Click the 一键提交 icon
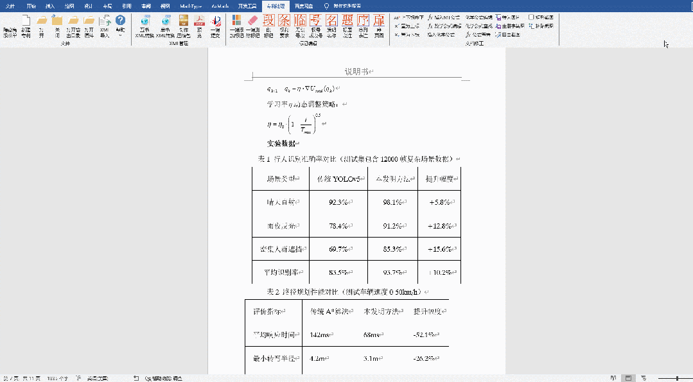The image size is (693, 382). pyautogui.click(x=215, y=26)
